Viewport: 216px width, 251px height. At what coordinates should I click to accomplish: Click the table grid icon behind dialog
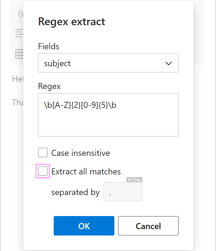click(x=19, y=54)
